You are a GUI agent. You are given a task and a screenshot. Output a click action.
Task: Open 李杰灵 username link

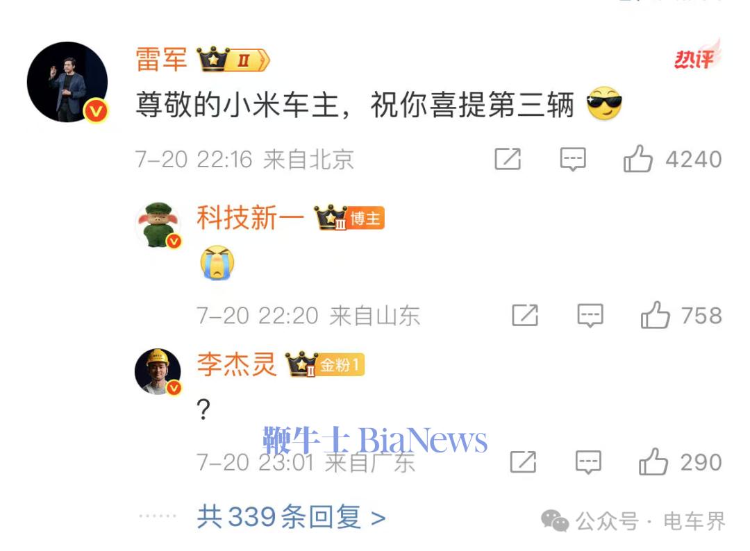tap(237, 364)
